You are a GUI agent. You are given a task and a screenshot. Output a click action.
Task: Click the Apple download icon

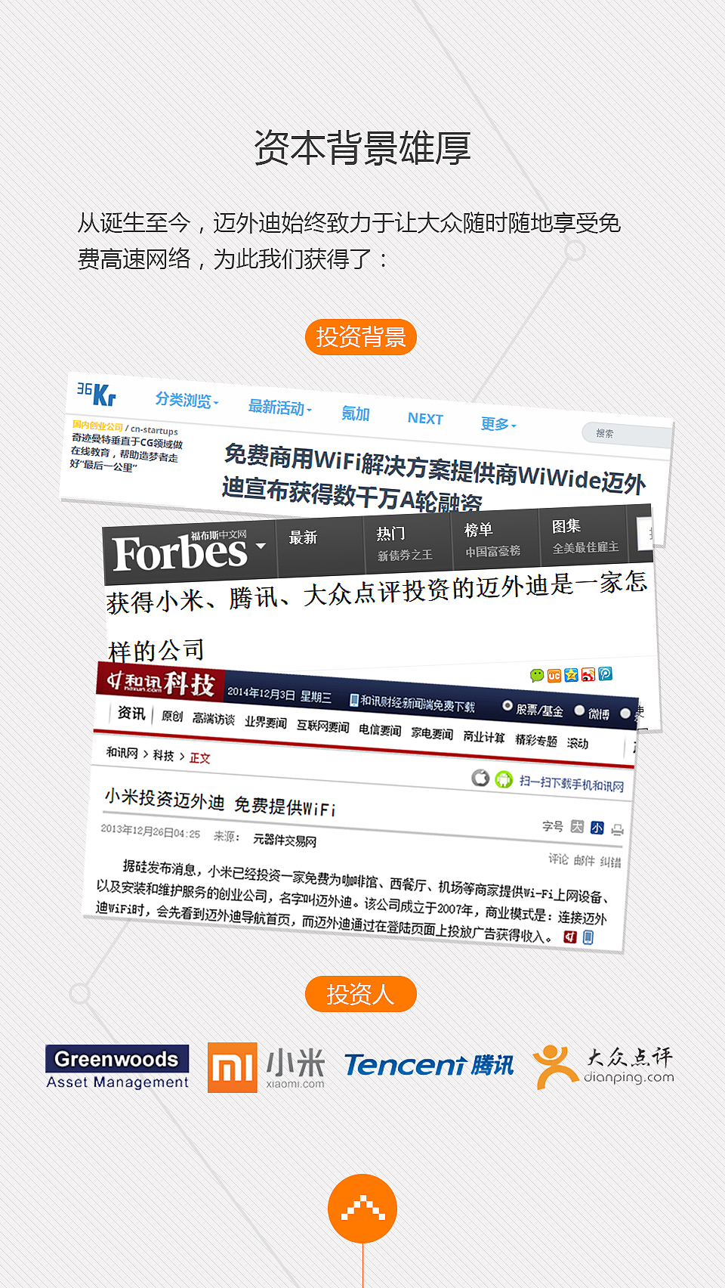(480, 778)
